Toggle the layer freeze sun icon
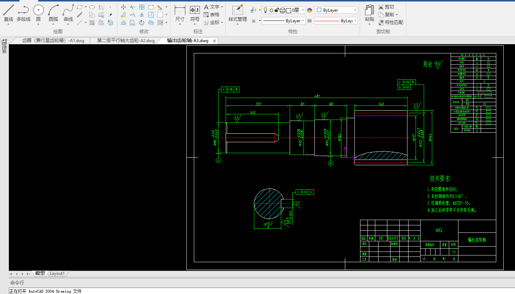515x294 pixels. 271,10
